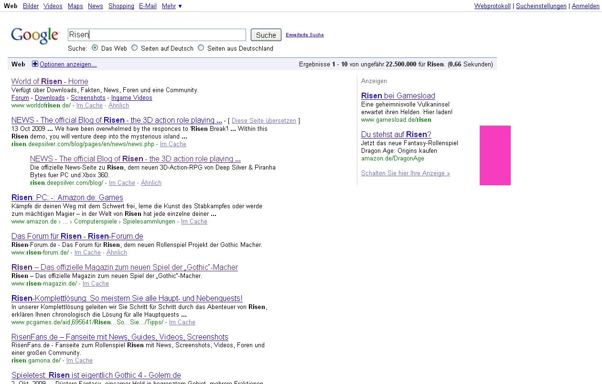Viewport: 602px width, 384px height.
Task: Open the 'Mehr' dropdown menu
Action: pyautogui.click(x=172, y=6)
